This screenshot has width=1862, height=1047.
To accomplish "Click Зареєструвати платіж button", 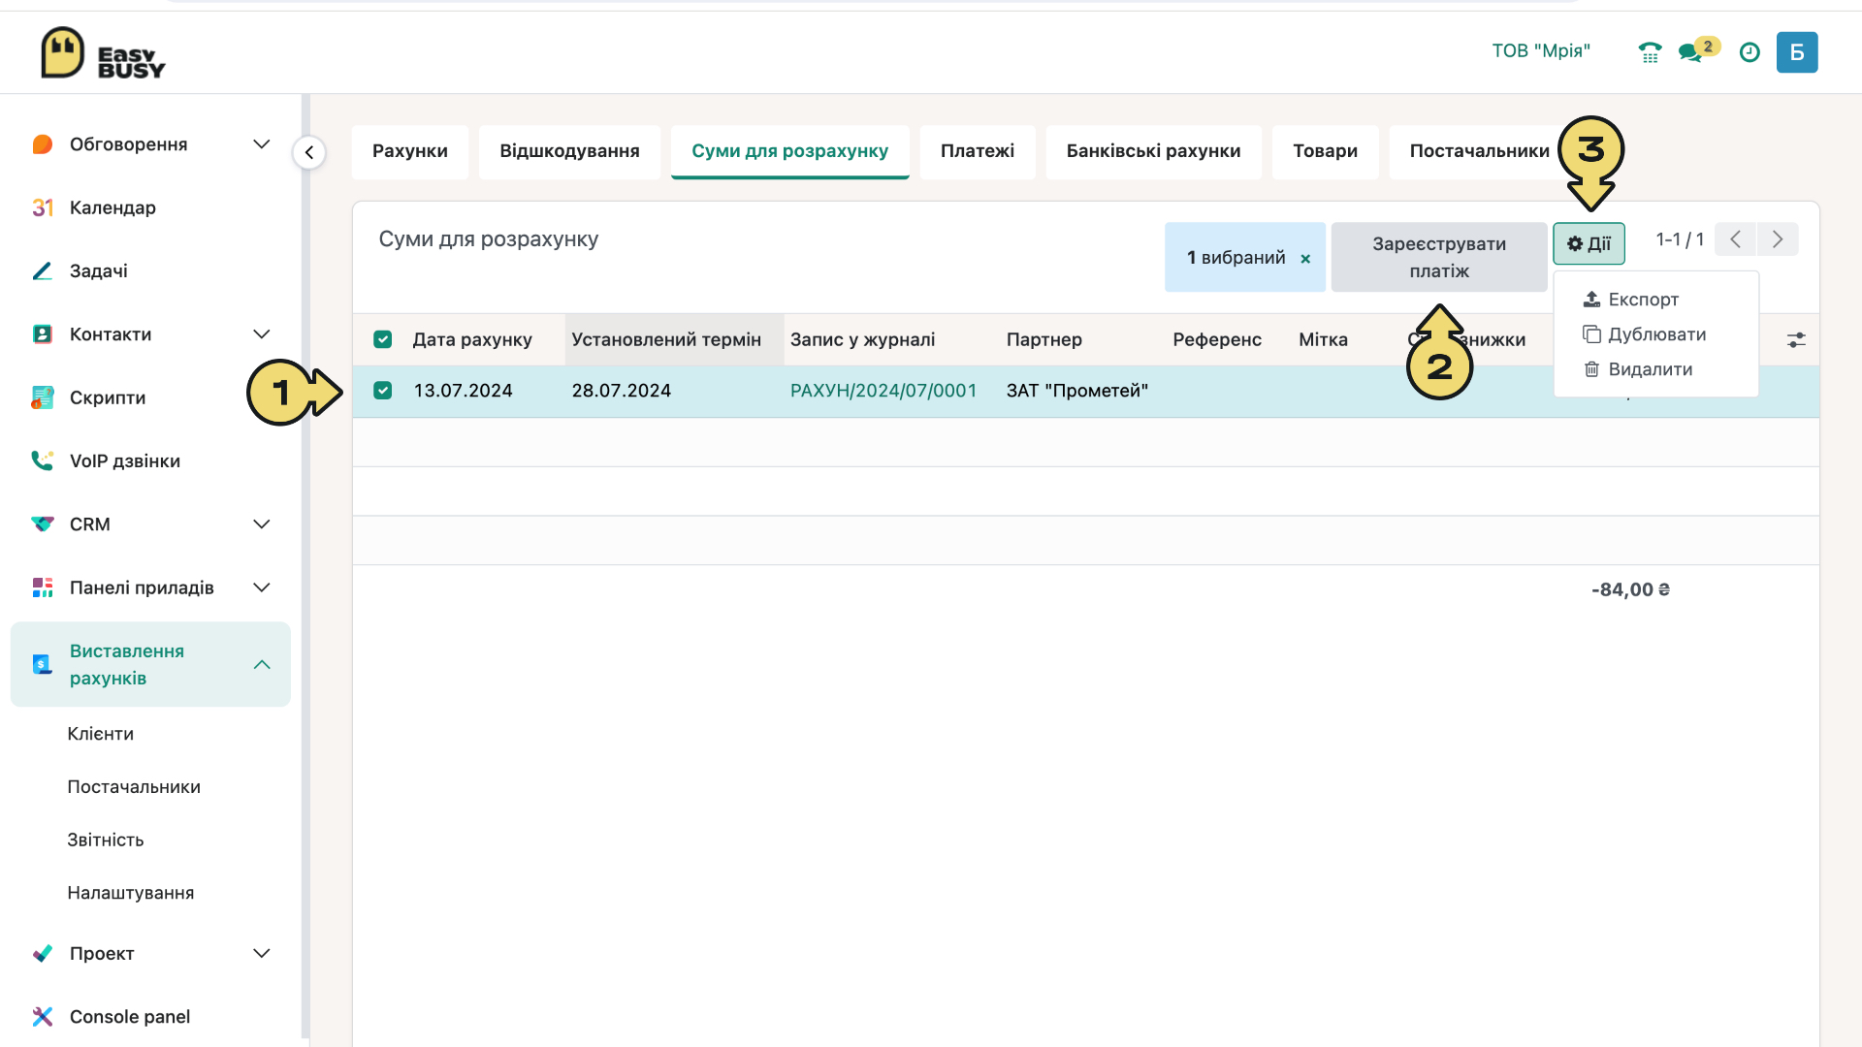I will click(1439, 257).
